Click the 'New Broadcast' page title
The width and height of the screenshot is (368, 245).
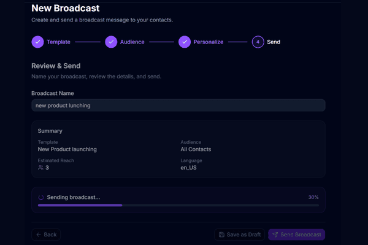click(x=66, y=8)
